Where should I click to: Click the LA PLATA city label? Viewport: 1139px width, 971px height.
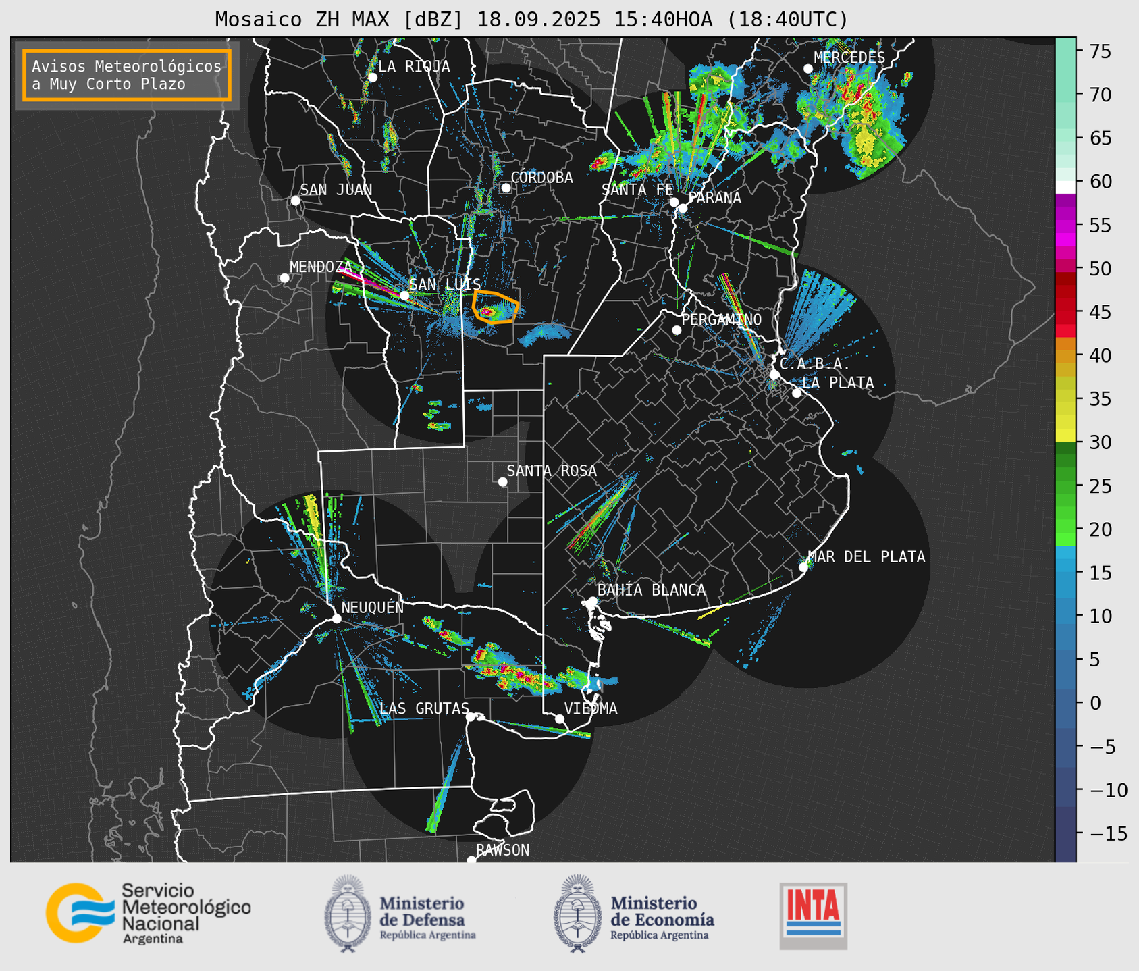tap(838, 383)
